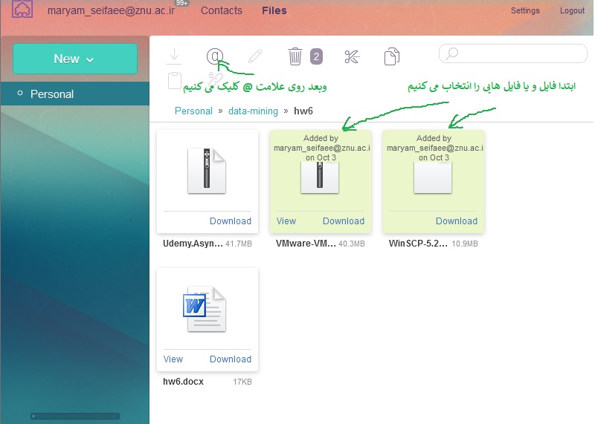The width and height of the screenshot is (595, 424).
Task: Focus the file search field
Action: tap(513, 53)
